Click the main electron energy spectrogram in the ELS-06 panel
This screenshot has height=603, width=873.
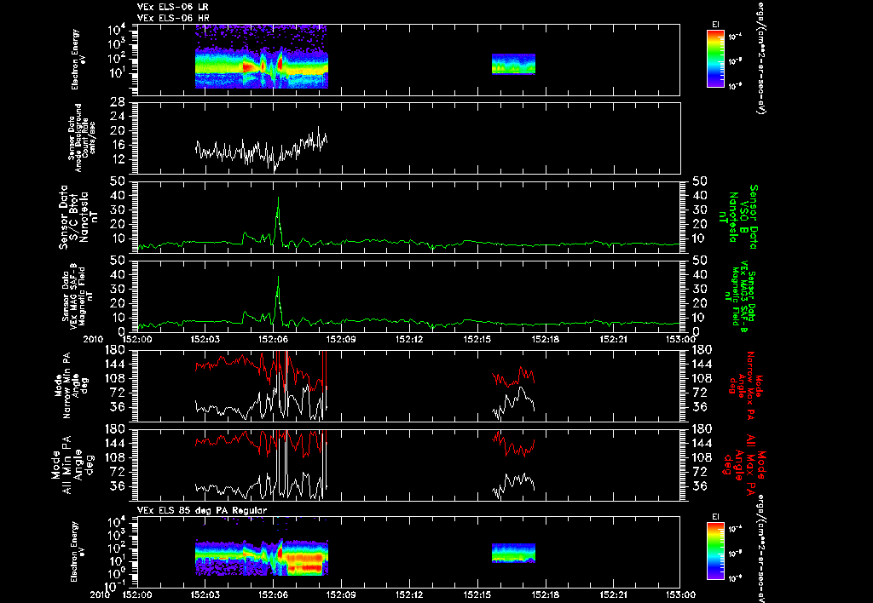click(262, 57)
